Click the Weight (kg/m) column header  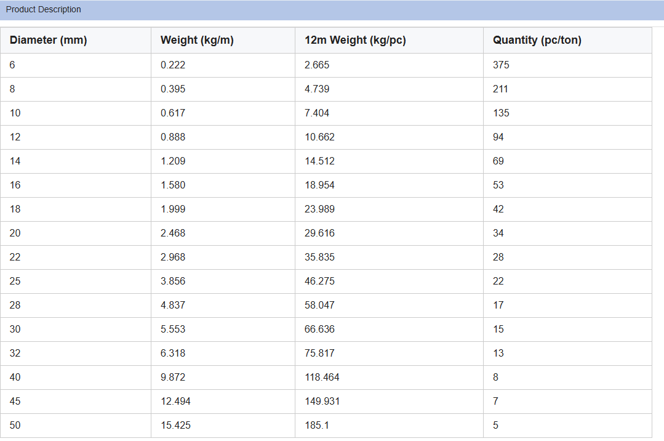coord(197,41)
